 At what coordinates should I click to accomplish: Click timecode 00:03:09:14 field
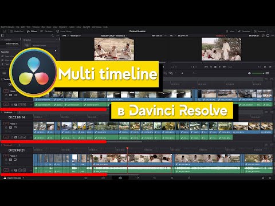click(x=17, y=117)
